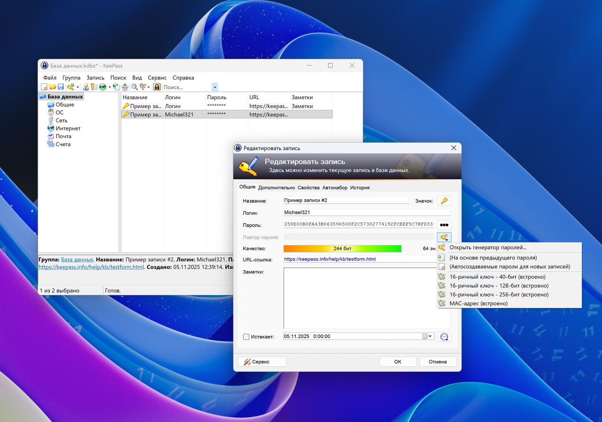Click the password generator key button
Viewport: 602px width, 422px height.
coord(444,237)
